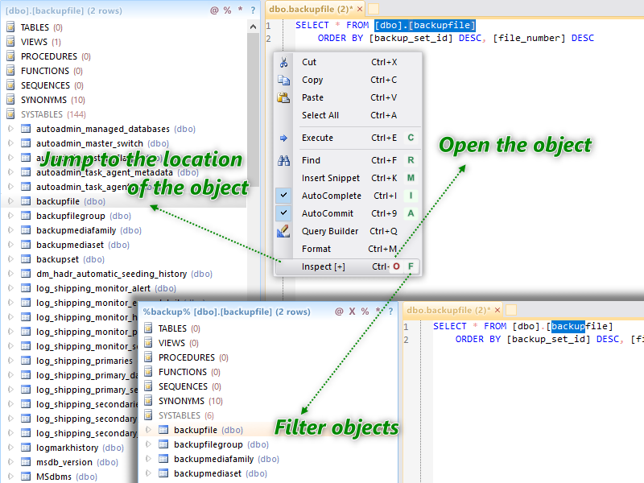Choose Format from the context menu

(x=349, y=249)
